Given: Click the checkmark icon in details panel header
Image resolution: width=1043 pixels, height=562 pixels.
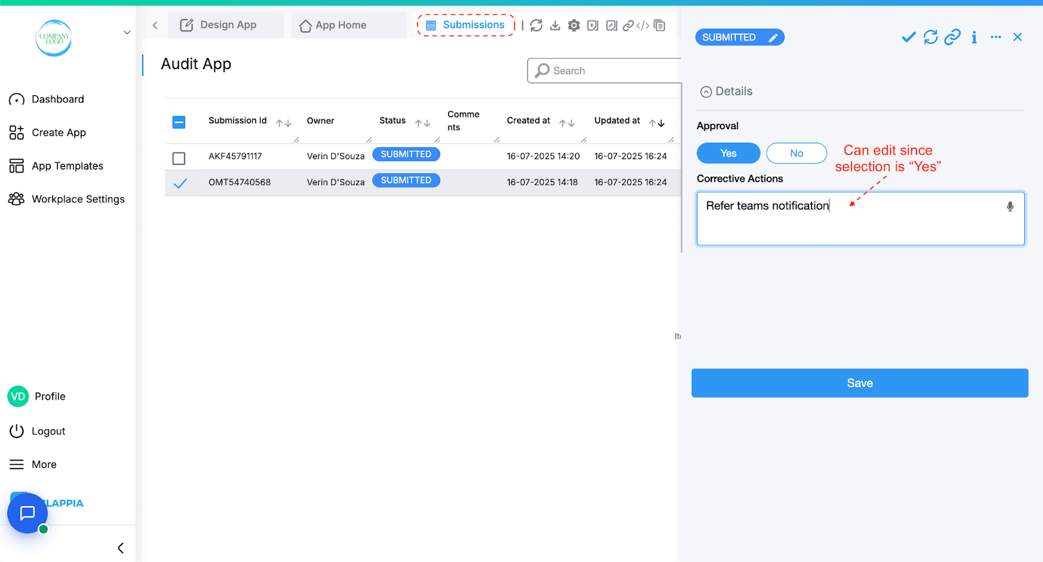Looking at the screenshot, I should click(x=908, y=37).
